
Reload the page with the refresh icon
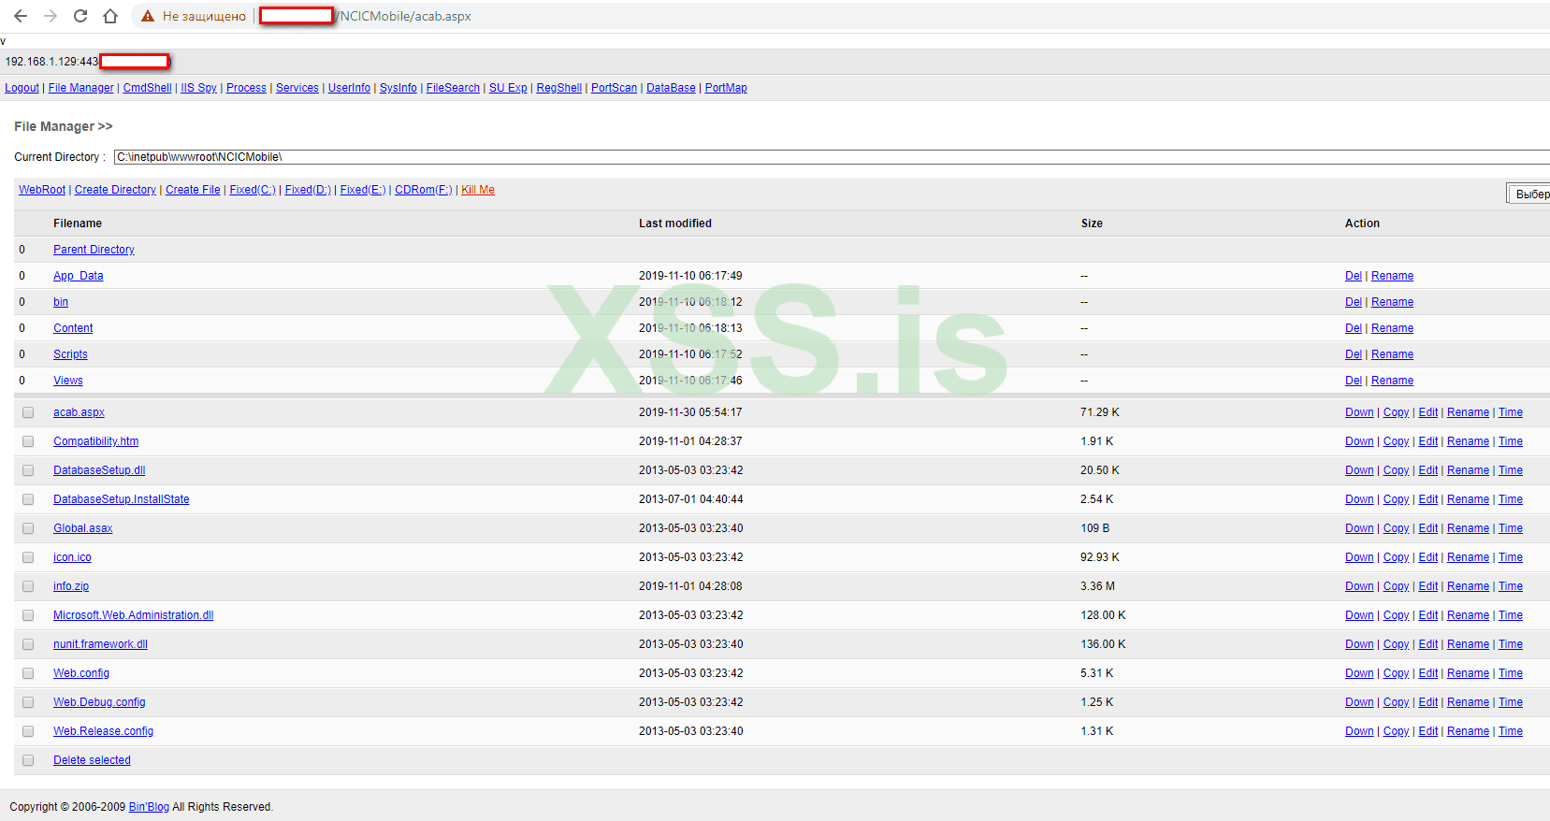(x=80, y=16)
